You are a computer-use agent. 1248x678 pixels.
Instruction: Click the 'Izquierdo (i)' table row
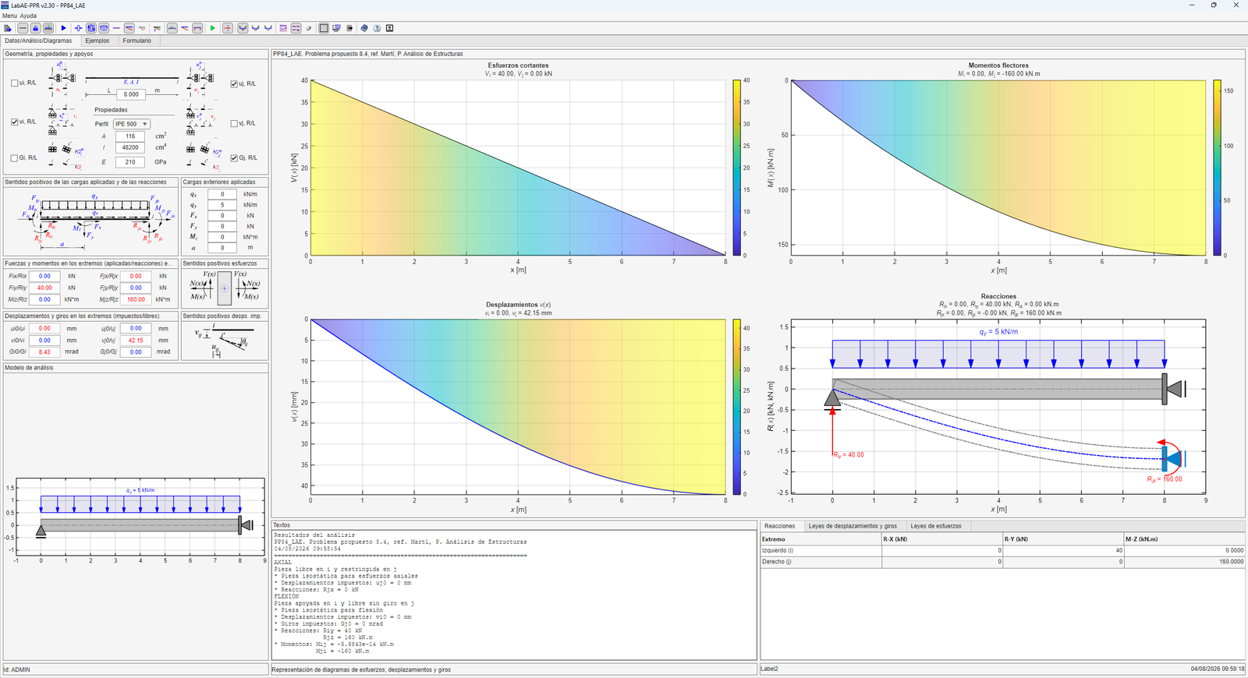click(1002, 550)
